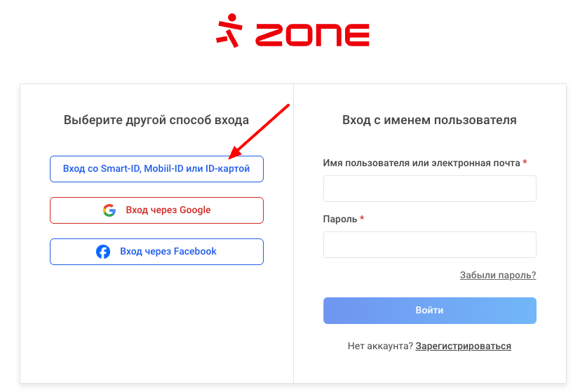Click the red asterisk after электронная почта
The image size is (573, 392).
coord(525,162)
